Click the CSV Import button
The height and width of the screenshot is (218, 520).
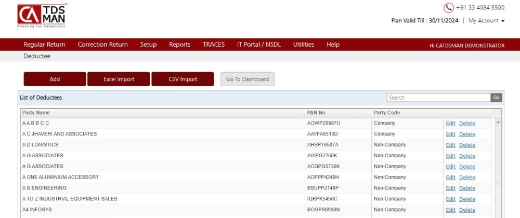pos(183,79)
